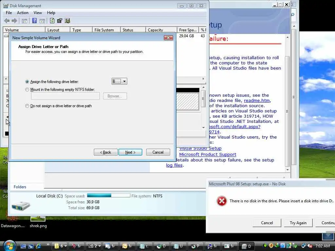Viewport: 335px width, 251px height.
Task: Click the red error icon in No Disk dialog
Action: [221, 201]
